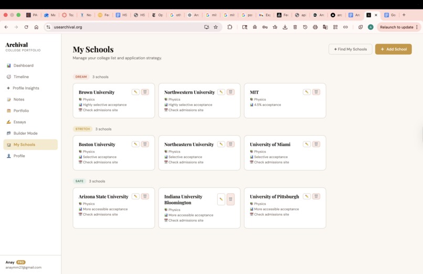
Task: Click the STRETCH category badge
Action: (x=82, y=129)
